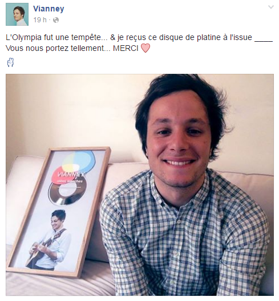This screenshot has height=301, width=279.
Task: Open the 19 h timestamp link
Action: 40,20
